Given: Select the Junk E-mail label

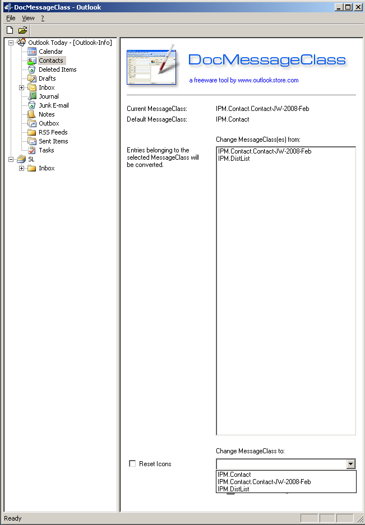Looking at the screenshot, I should pyautogui.click(x=54, y=105).
